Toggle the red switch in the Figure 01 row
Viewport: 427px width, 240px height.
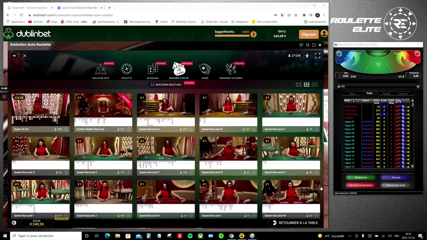pyautogui.click(x=398, y=122)
